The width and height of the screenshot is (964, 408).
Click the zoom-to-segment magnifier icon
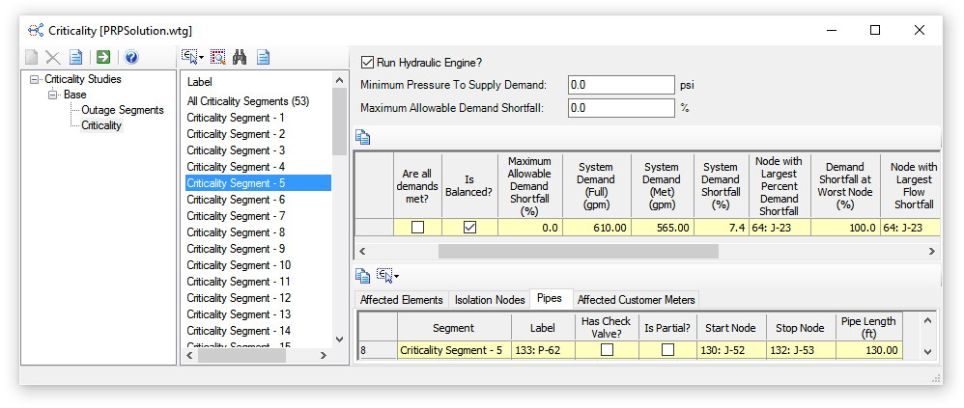218,58
